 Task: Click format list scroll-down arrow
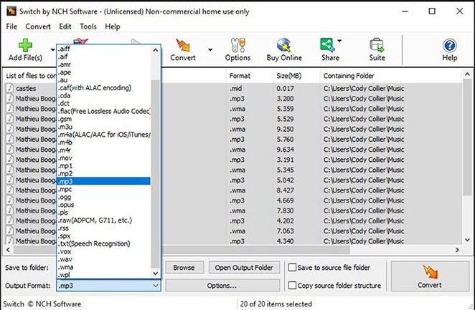156,273
